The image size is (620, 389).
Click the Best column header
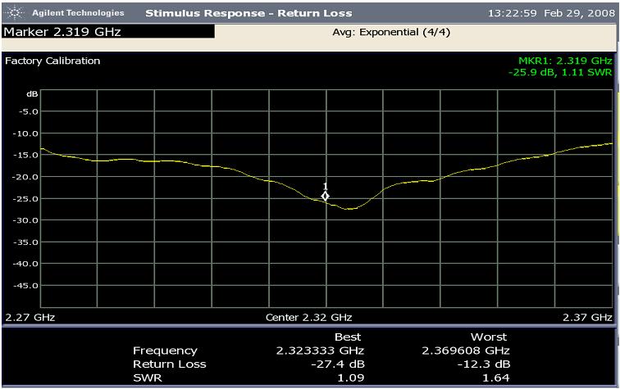pyautogui.click(x=348, y=337)
